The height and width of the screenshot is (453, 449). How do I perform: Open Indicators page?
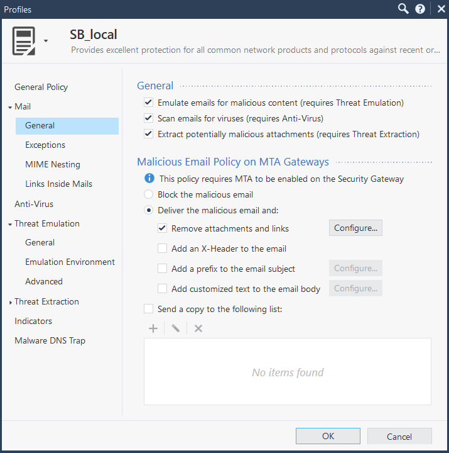pyautogui.click(x=33, y=321)
